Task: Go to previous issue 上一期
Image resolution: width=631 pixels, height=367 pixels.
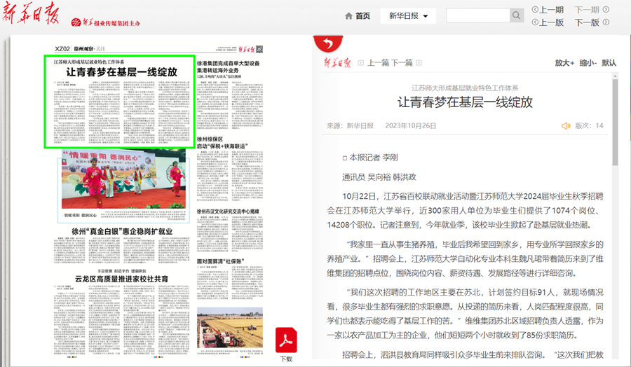Action: (x=548, y=10)
